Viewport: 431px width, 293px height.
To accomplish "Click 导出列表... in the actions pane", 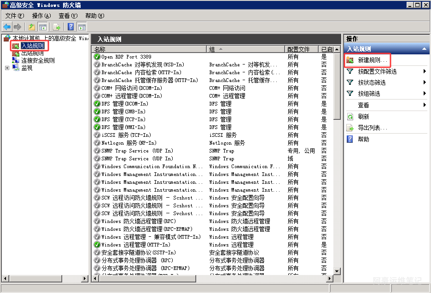I will [373, 128].
